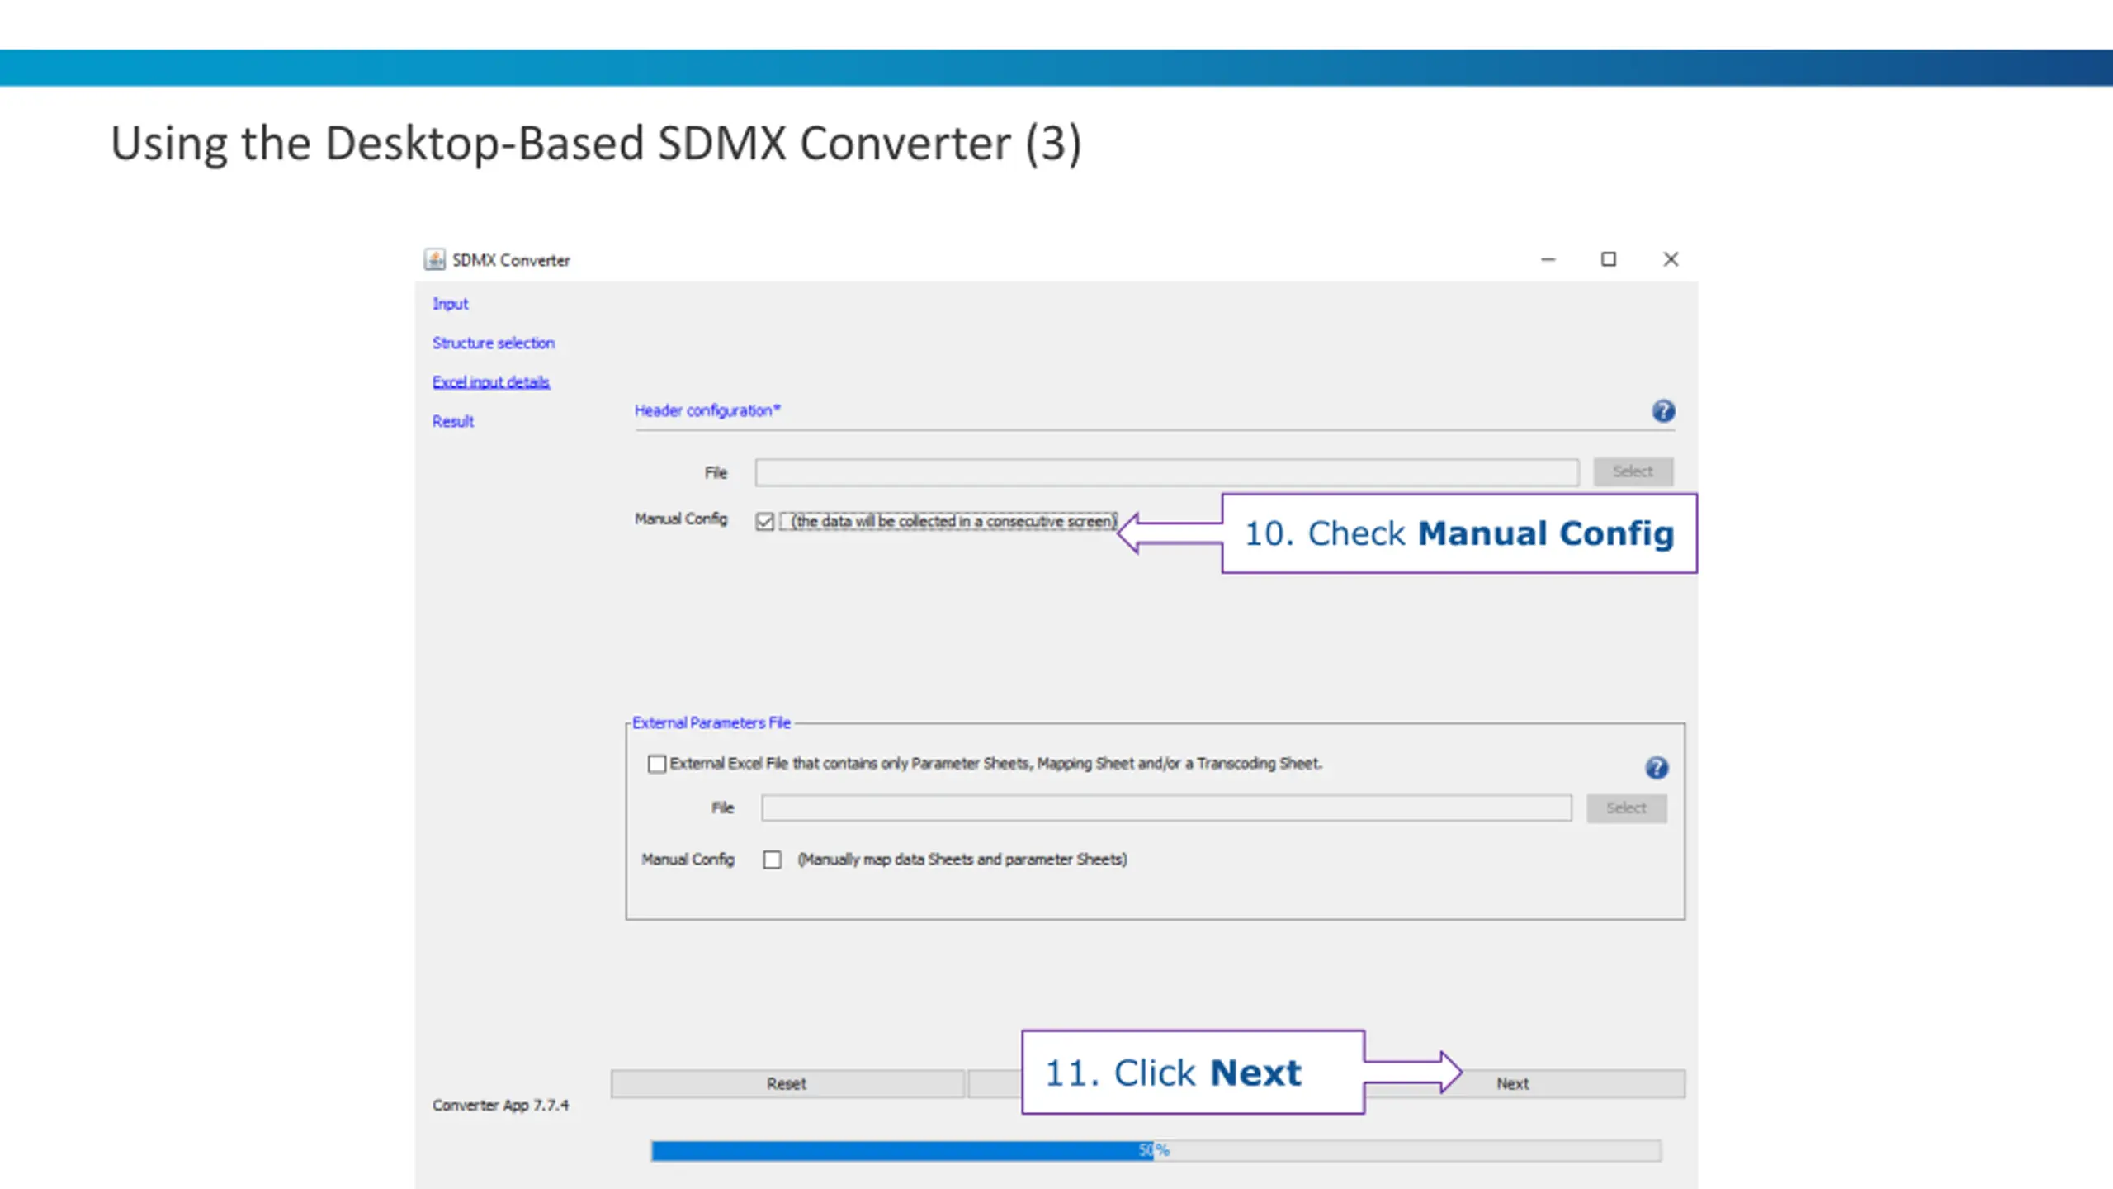2113x1189 pixels.
Task: Open help for Header configuration
Action: pyautogui.click(x=1663, y=410)
